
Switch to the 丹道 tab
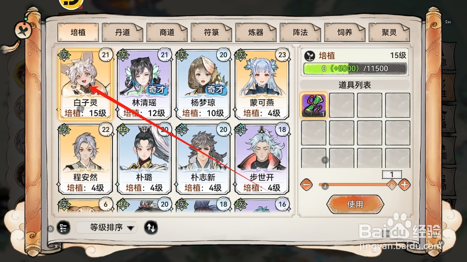[122, 32]
